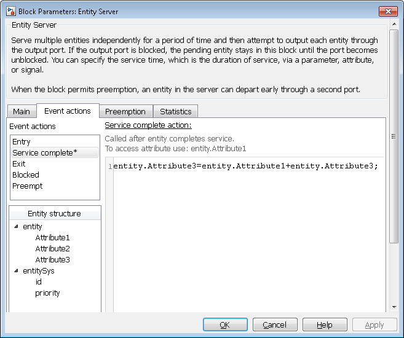Select Attribute1 in Entity structure

pyautogui.click(x=52, y=238)
